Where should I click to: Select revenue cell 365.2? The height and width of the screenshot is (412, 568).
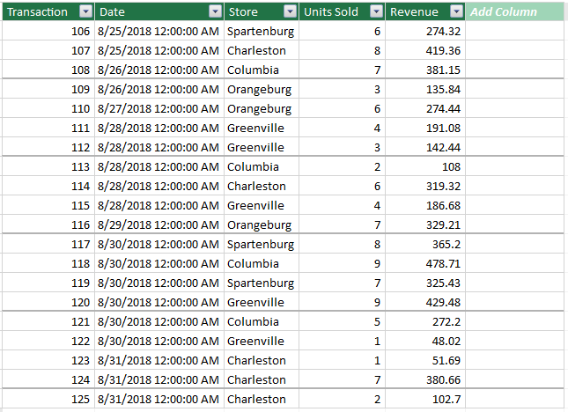(x=425, y=244)
